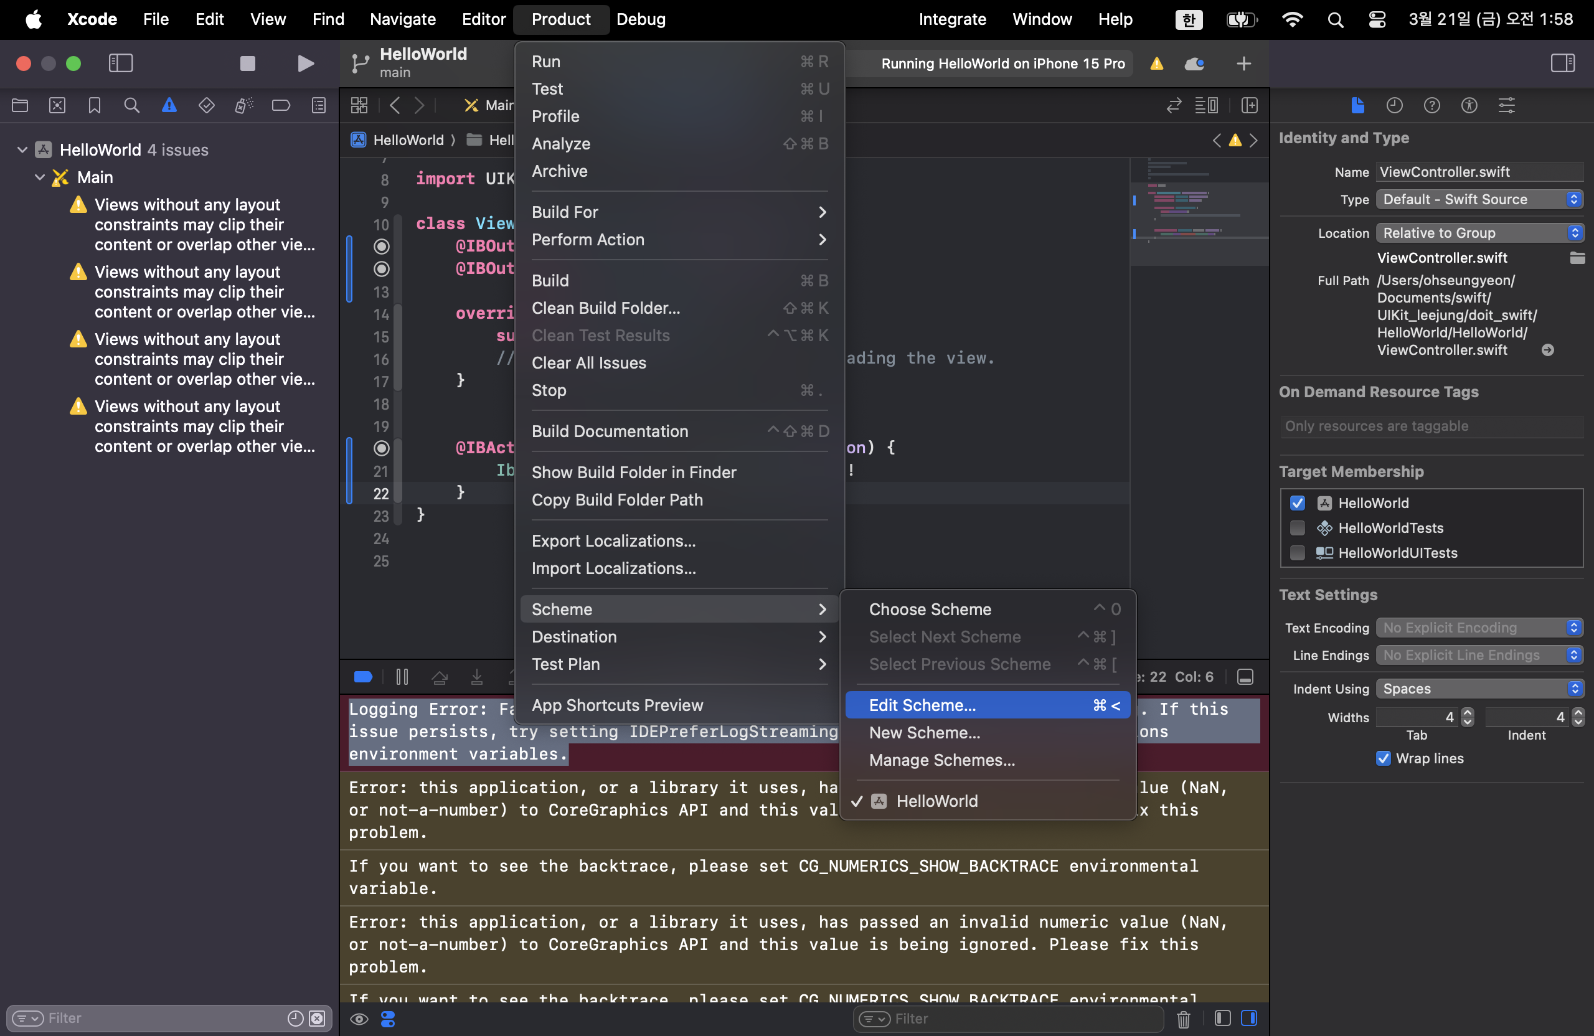Click the Name field ViewController.swift
This screenshot has width=1594, height=1036.
click(1479, 172)
